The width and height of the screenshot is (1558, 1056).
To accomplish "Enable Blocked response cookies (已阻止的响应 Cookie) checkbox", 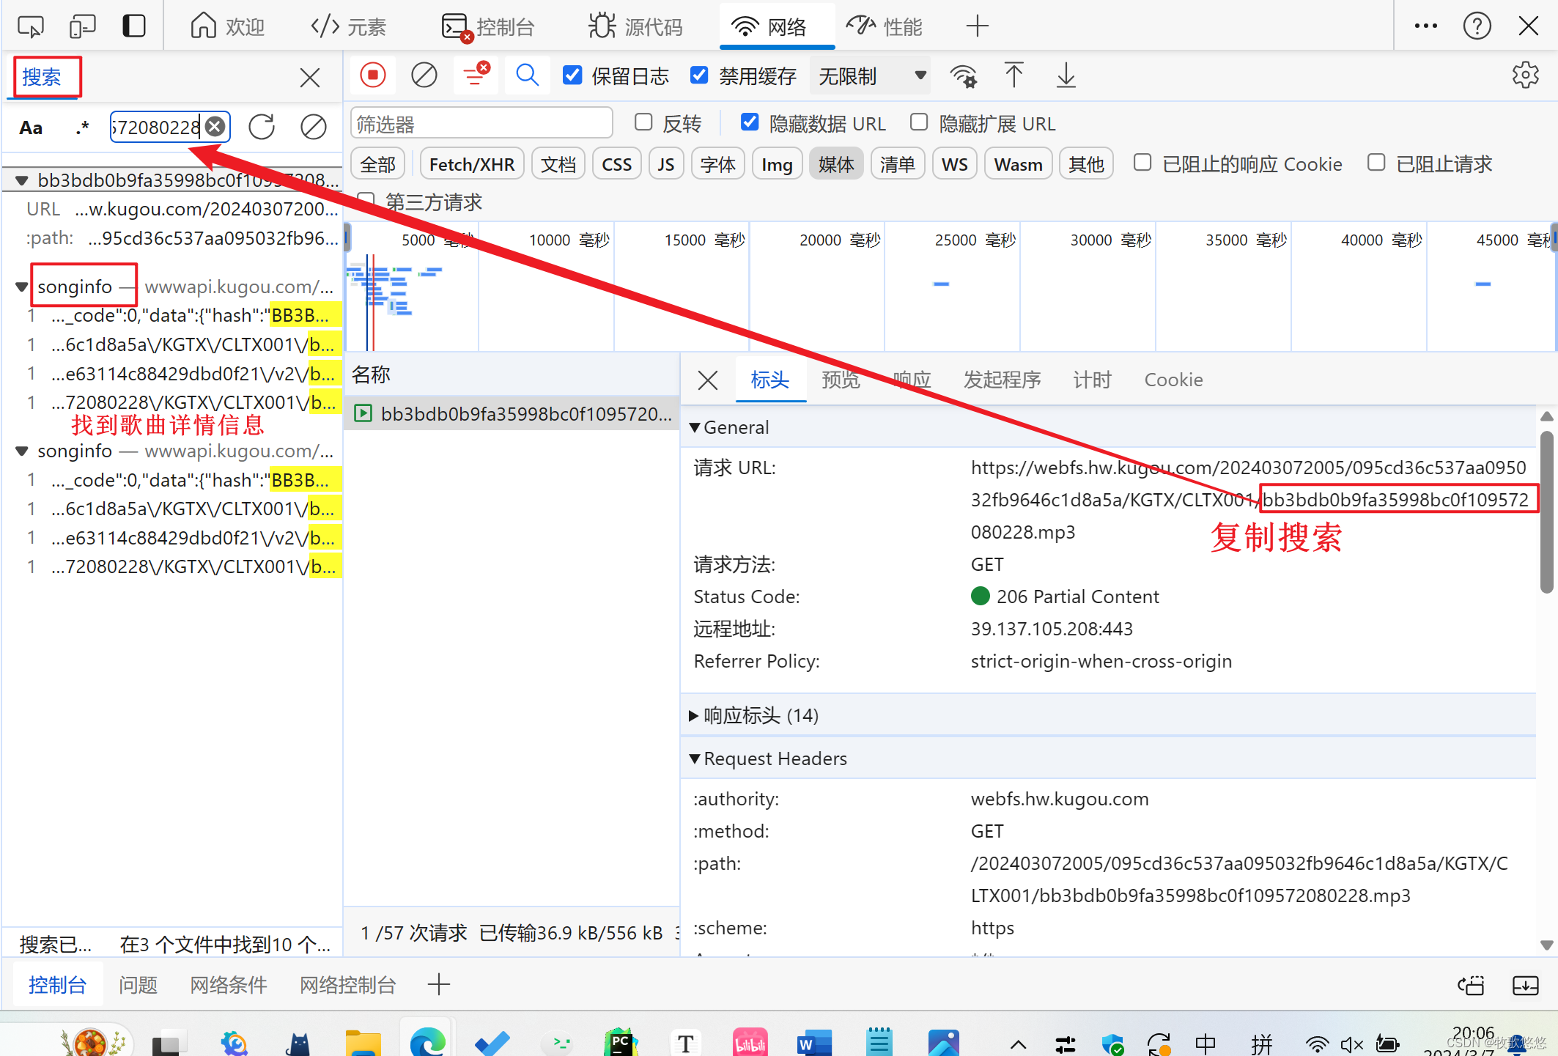I will (x=1142, y=162).
